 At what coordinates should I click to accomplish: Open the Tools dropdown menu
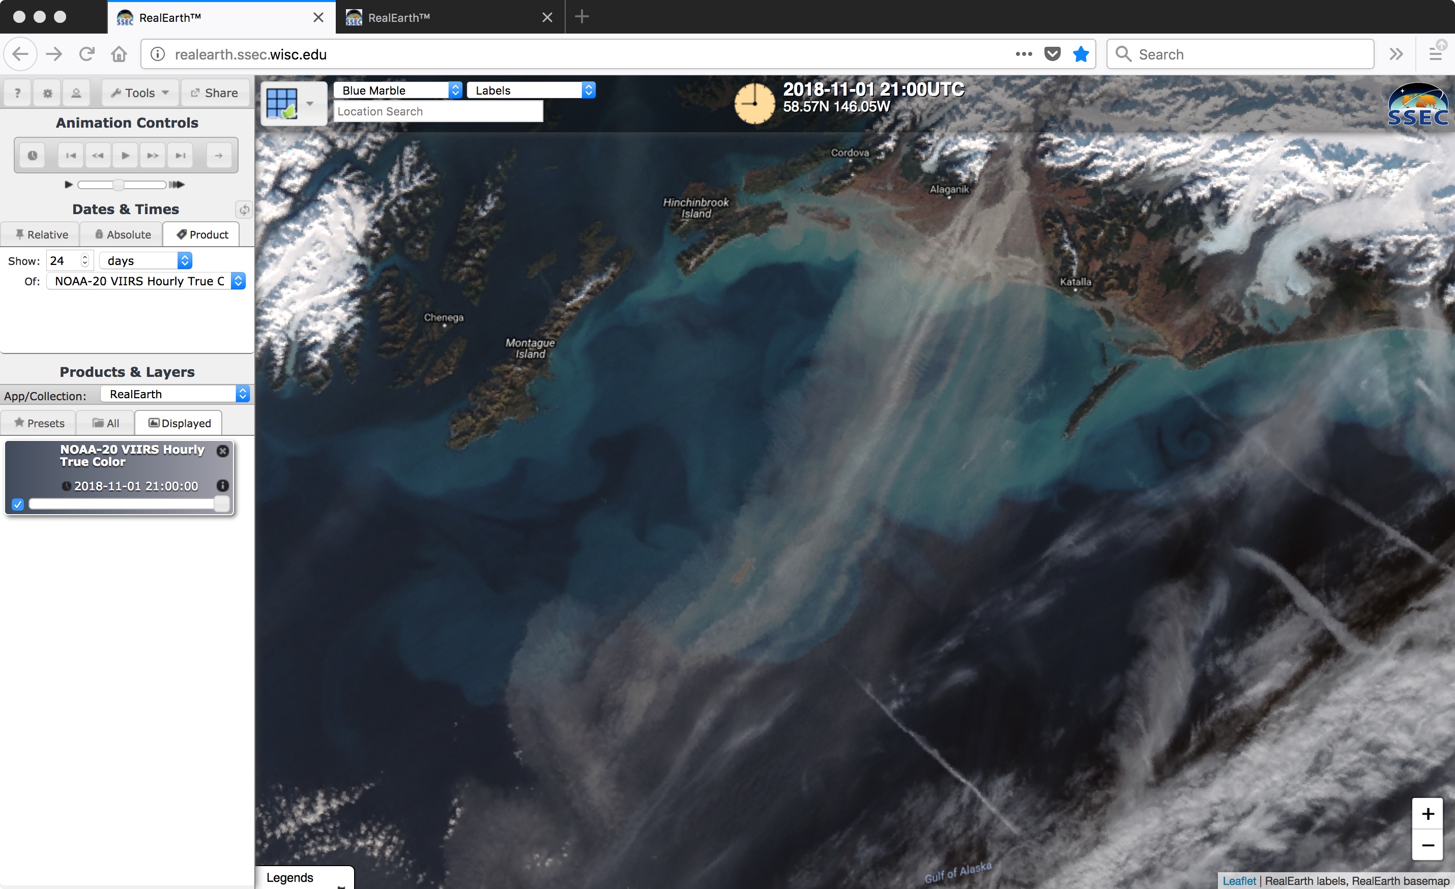click(140, 93)
